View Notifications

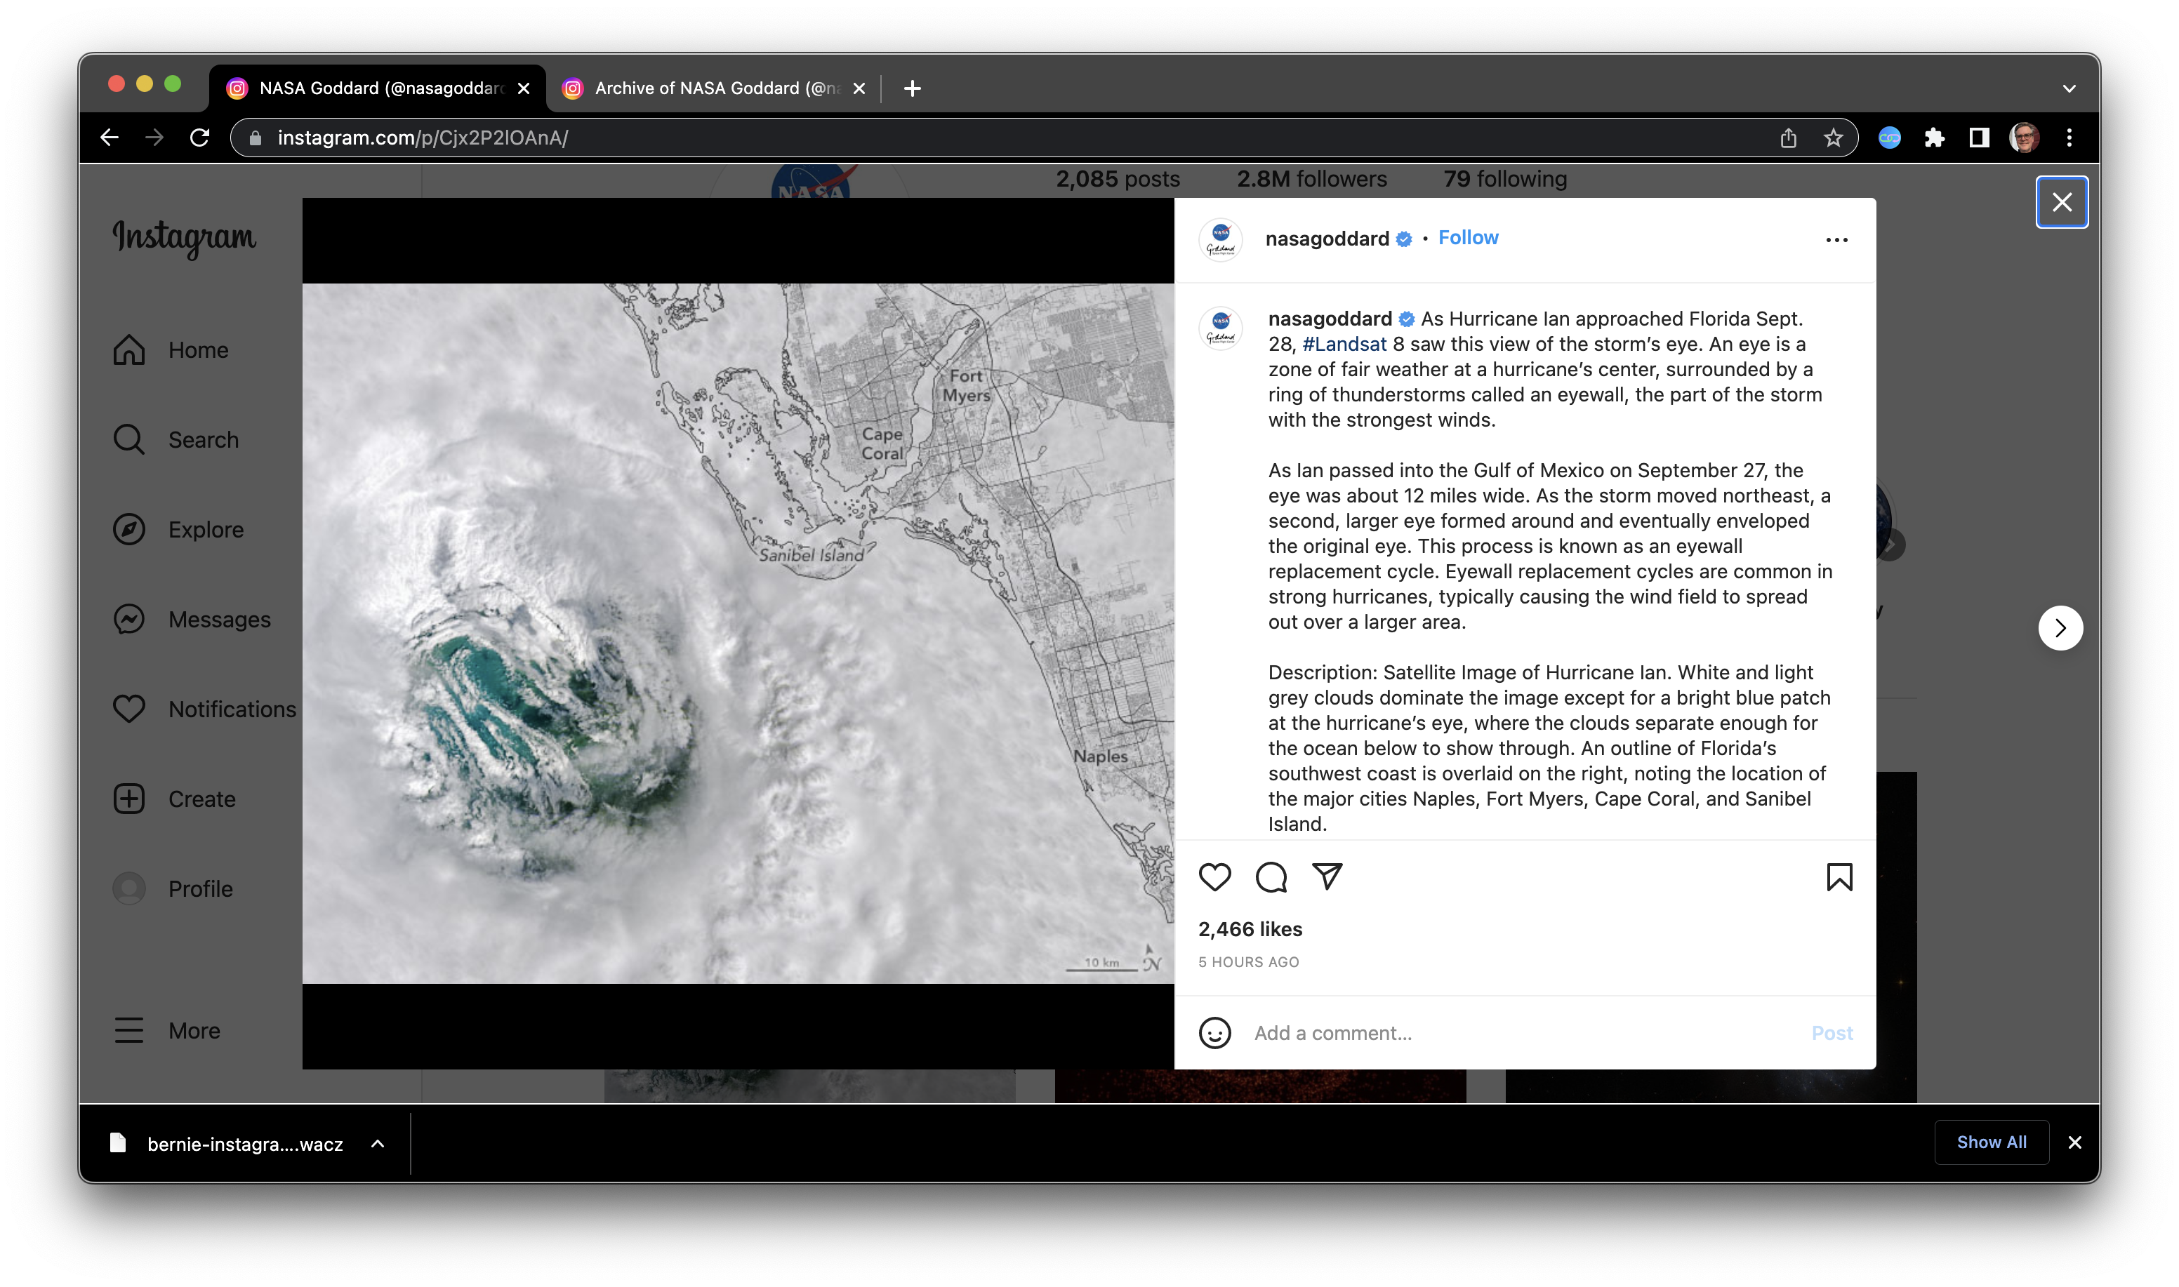pyautogui.click(x=232, y=709)
